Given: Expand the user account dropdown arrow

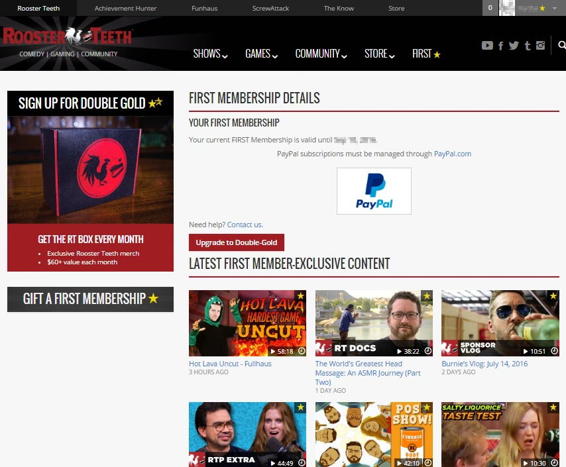Looking at the screenshot, I should pos(555,8).
